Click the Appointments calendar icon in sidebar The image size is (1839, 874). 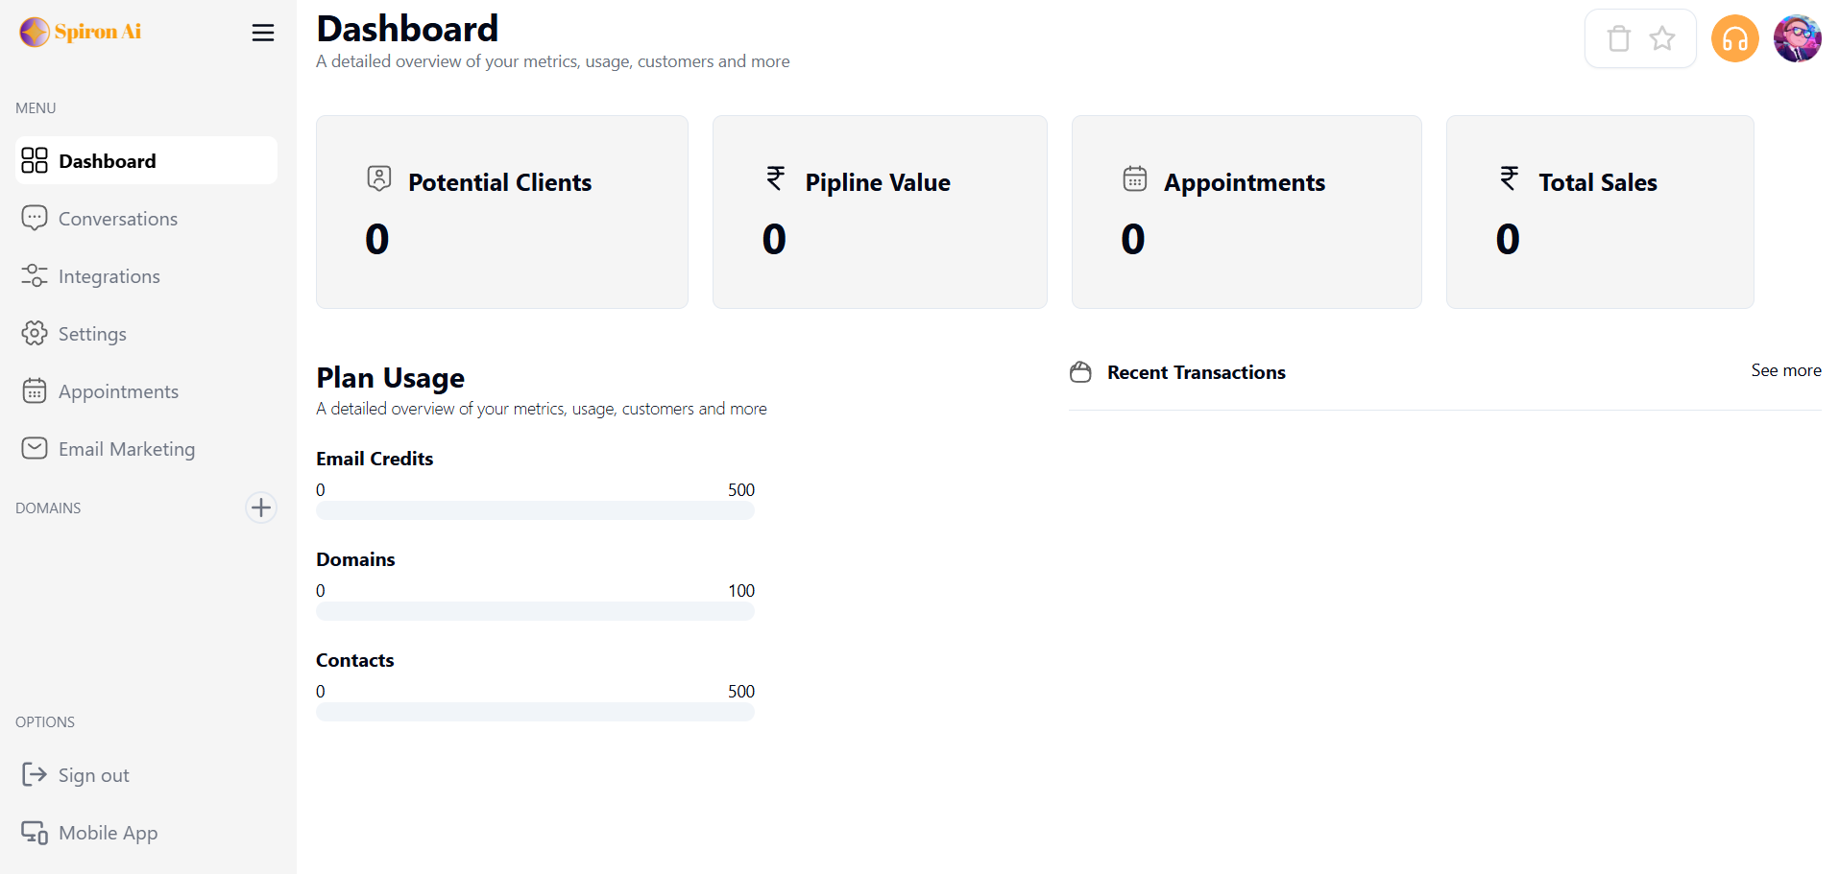pos(35,391)
